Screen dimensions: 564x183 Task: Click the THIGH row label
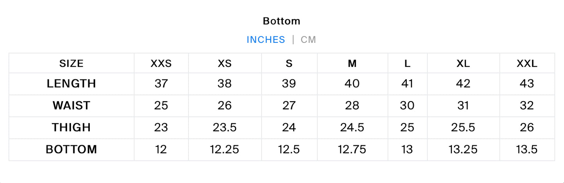click(71, 127)
